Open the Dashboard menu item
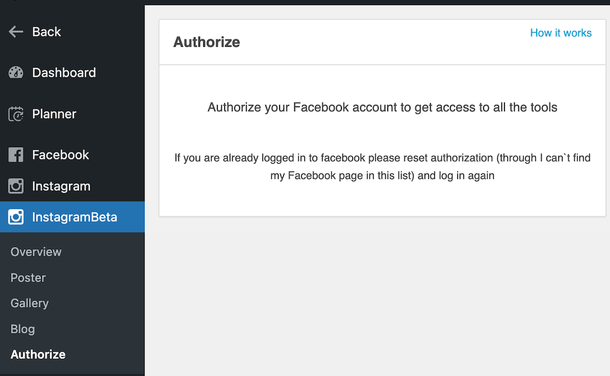Image resolution: width=610 pixels, height=376 pixels. [64, 73]
